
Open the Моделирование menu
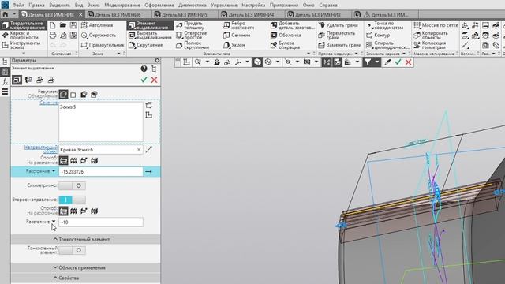tap(122, 6)
